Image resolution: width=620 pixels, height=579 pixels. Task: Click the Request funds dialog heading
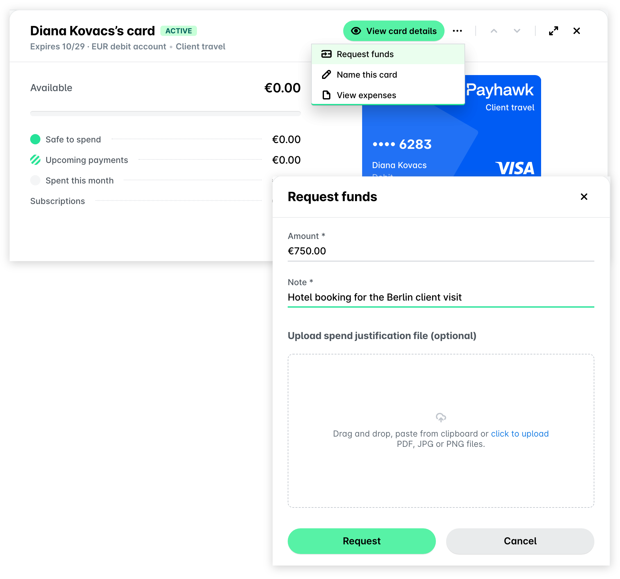coord(332,197)
